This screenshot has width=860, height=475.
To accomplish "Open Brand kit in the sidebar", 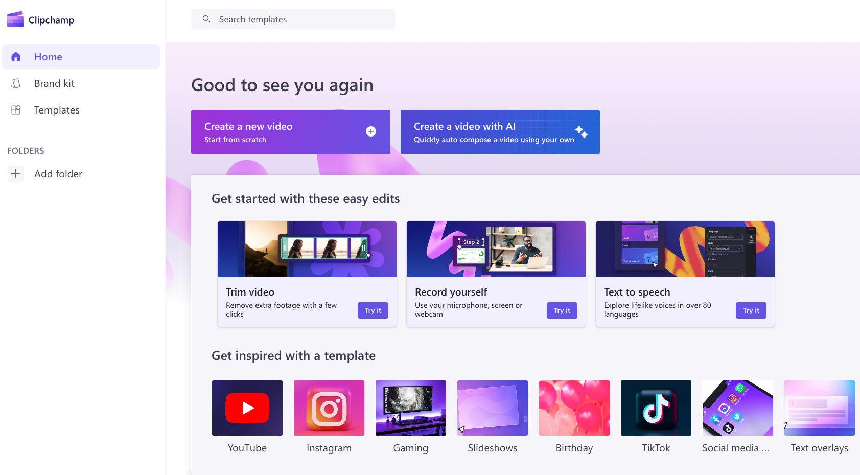I will tap(81, 83).
